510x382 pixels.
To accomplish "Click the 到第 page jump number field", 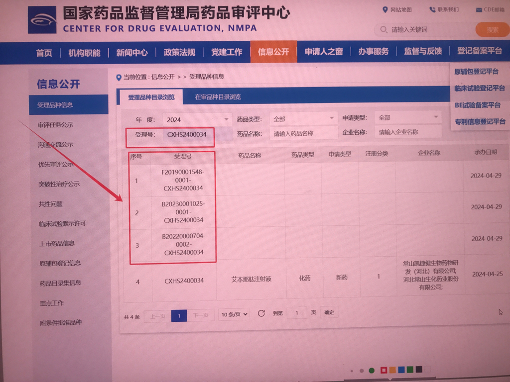I will 297,313.
